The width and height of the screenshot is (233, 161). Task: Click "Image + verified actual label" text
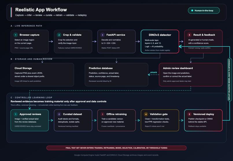point(27,119)
